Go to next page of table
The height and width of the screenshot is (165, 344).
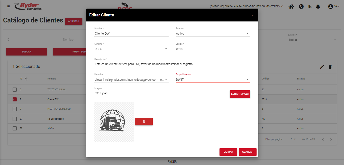(x=331, y=139)
